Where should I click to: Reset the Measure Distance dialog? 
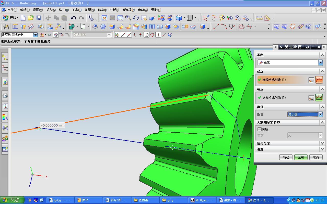(307, 47)
